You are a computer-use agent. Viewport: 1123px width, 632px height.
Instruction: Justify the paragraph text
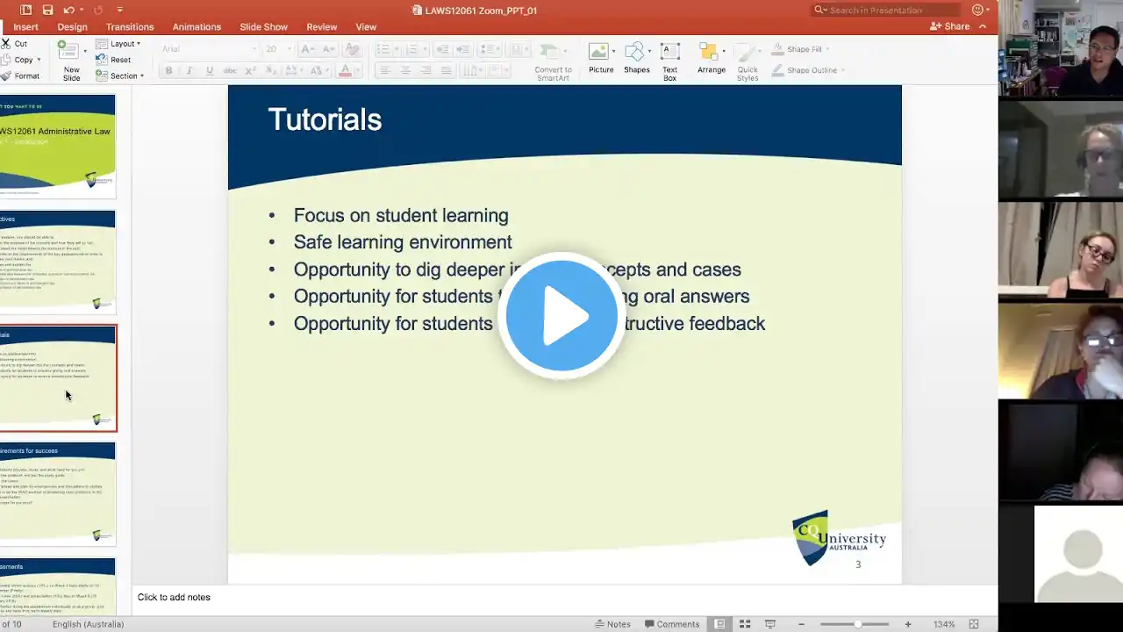click(x=447, y=70)
